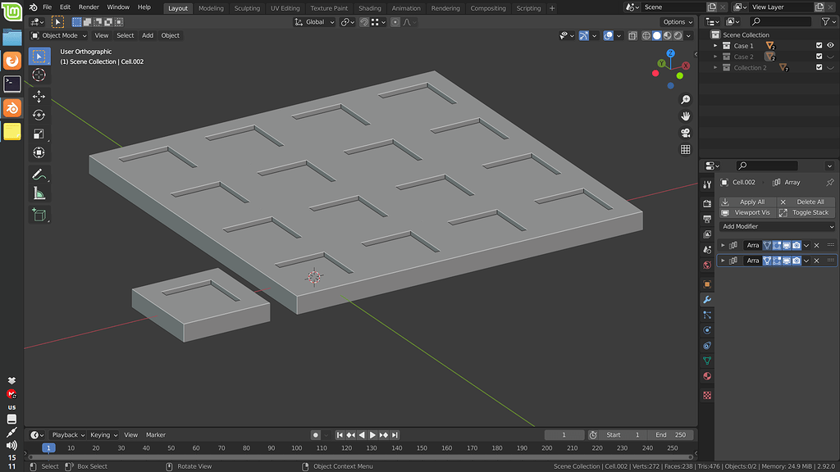Choose the Add Cube tool
Screen dimensions: 840x472
click(x=39, y=215)
